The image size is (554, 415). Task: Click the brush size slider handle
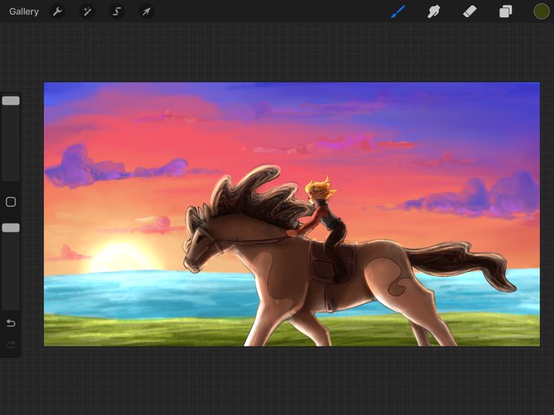click(11, 101)
